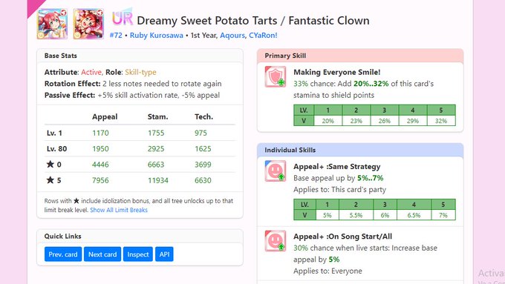Open the idolized Ruby card thumbnail
Image resolution: width=505 pixels, height=284 pixels.
coord(88,24)
